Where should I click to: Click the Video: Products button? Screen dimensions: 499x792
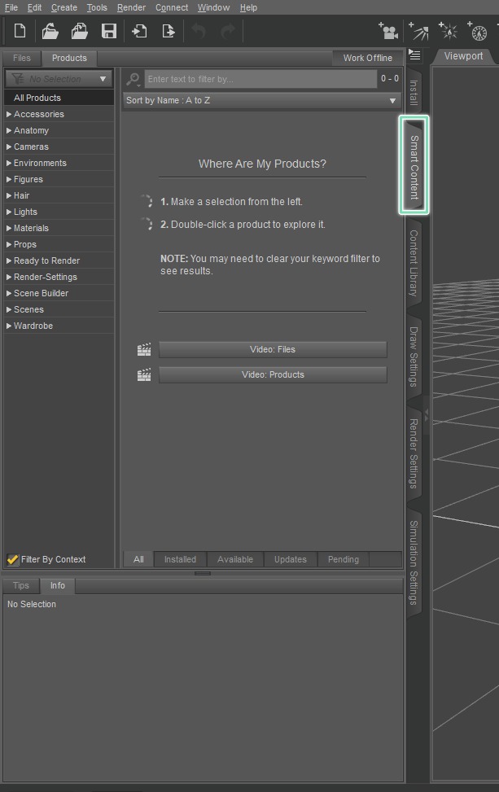point(273,374)
